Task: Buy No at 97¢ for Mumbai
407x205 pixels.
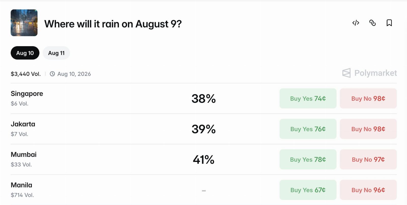Action: tap(368, 159)
